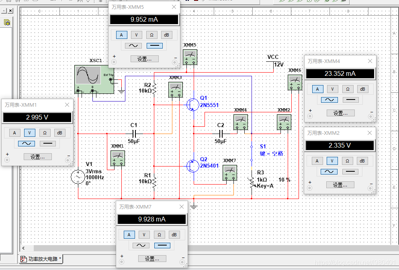The height and width of the screenshot is (270, 399).
Task: Switch XMM1 to DC measurement
Action: [48, 144]
